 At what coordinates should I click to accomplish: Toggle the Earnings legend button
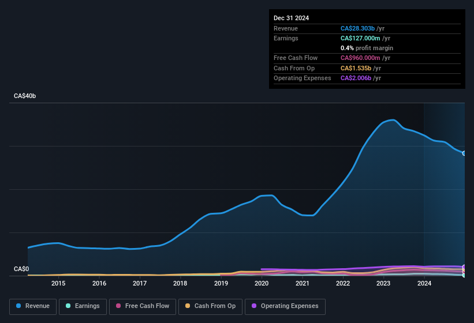tap(83, 306)
